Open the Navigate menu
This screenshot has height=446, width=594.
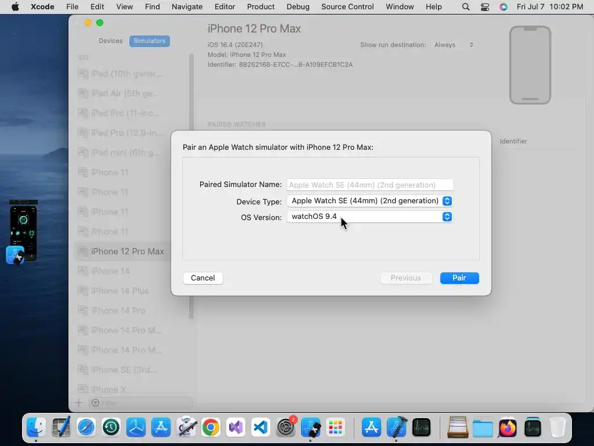[x=187, y=7]
